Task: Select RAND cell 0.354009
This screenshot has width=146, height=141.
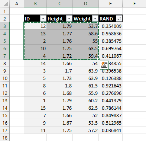Action: coord(111,26)
